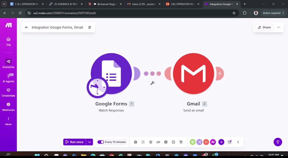
Task: Open the Chrome profile avatar
Action: pos(256,13)
